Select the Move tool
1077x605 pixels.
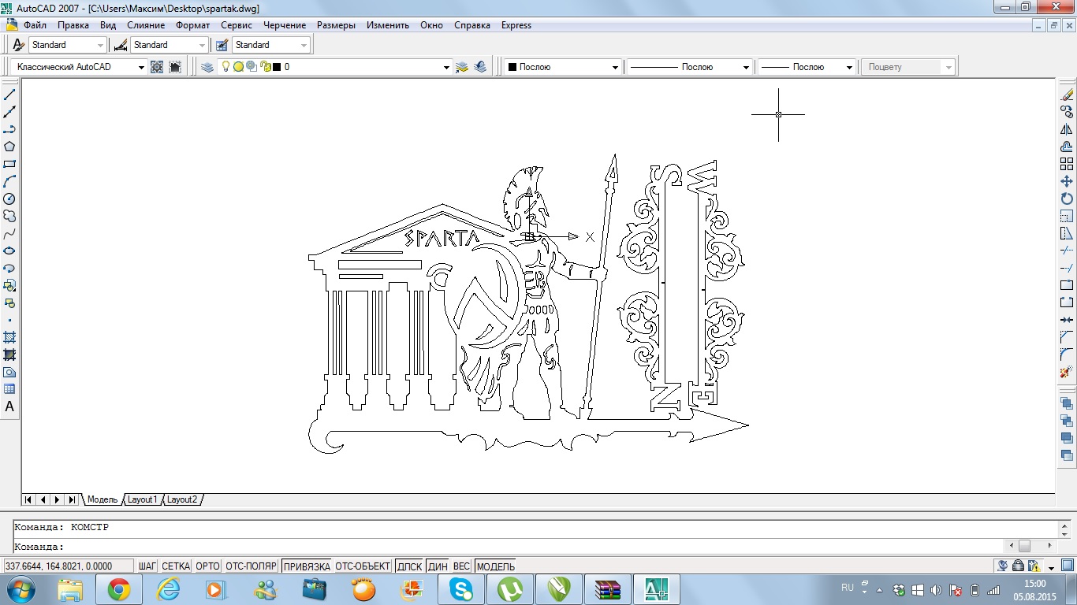pyautogui.click(x=1067, y=181)
